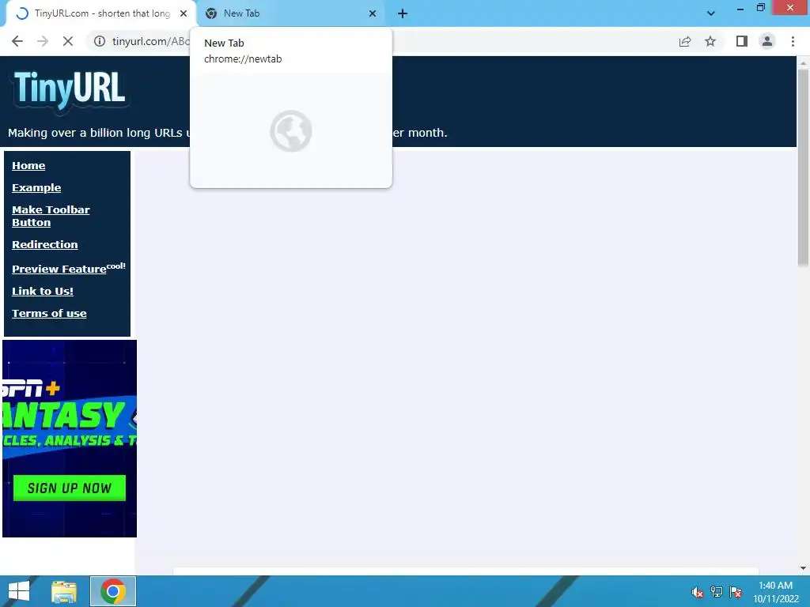The image size is (810, 607).
Task: View site information icon in address bar
Action: pyautogui.click(x=100, y=41)
